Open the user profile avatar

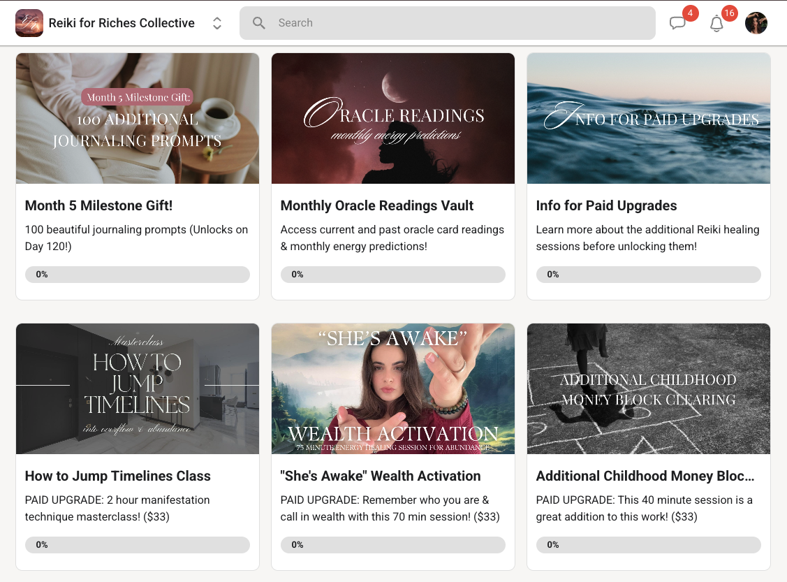click(x=756, y=23)
